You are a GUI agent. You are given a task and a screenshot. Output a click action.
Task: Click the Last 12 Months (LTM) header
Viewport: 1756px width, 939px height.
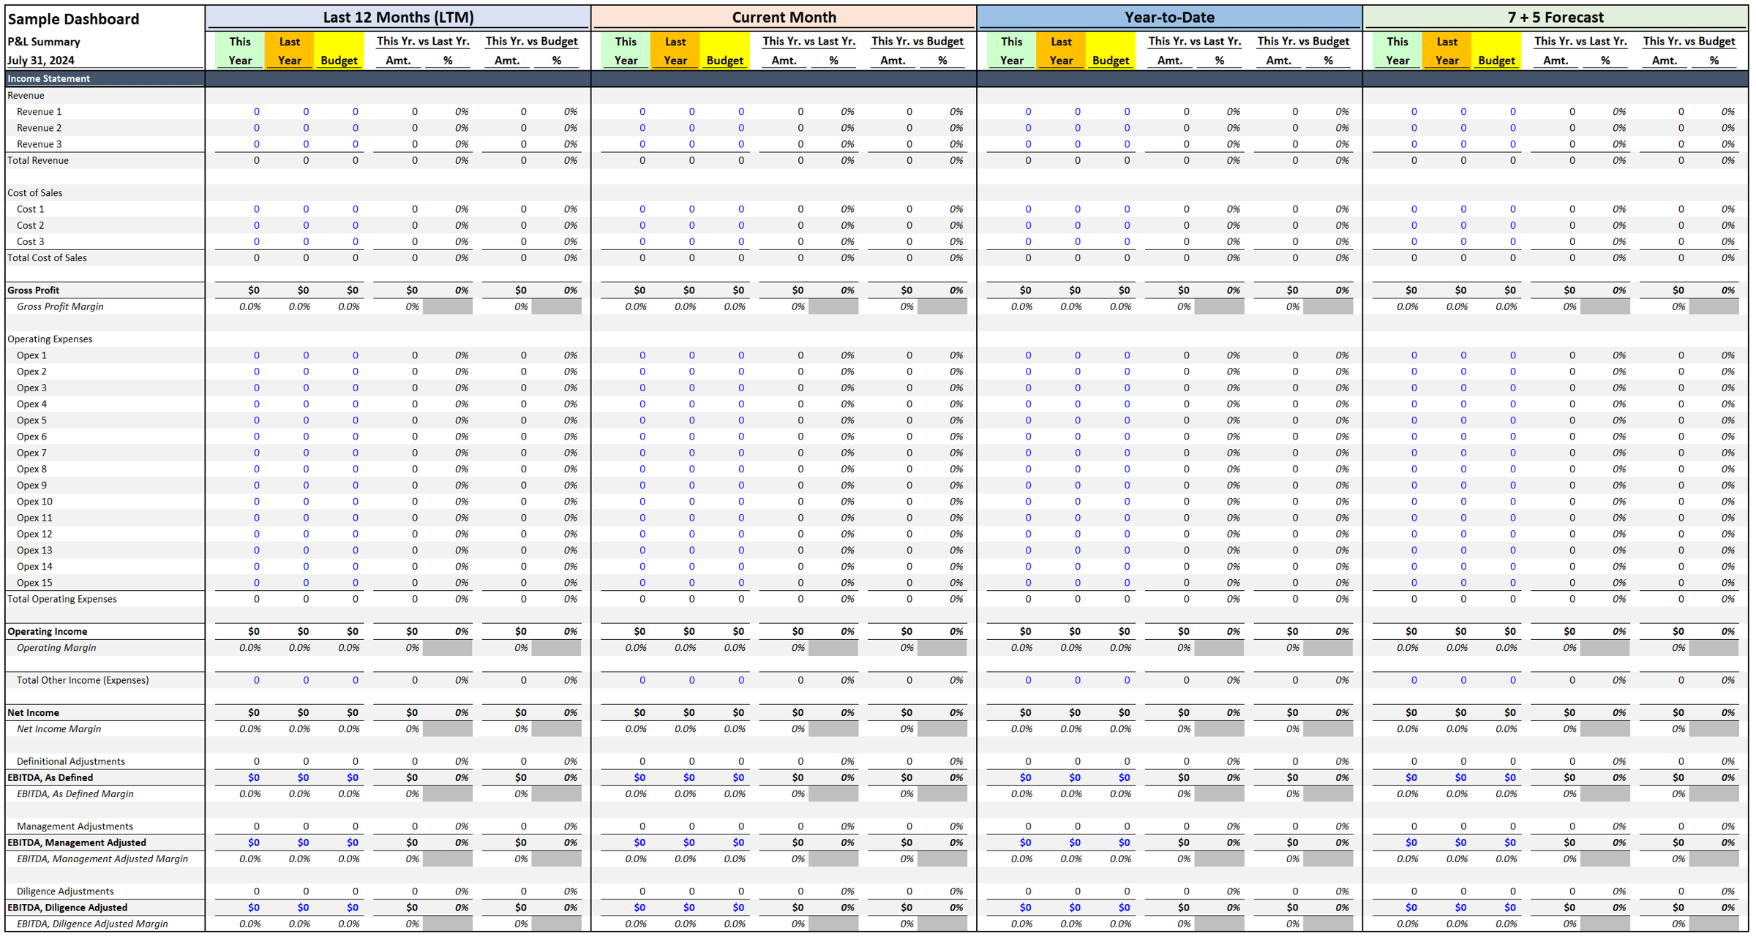click(x=398, y=17)
